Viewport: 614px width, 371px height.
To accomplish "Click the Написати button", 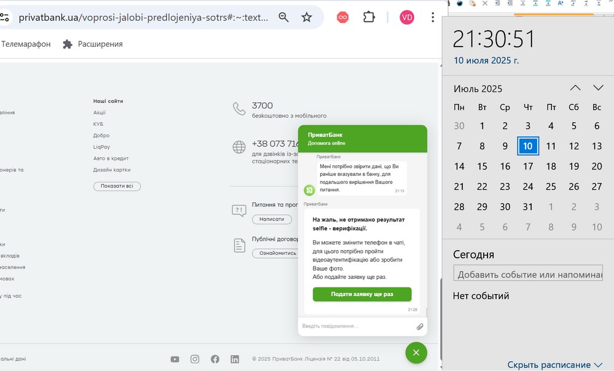I will coord(272,219).
